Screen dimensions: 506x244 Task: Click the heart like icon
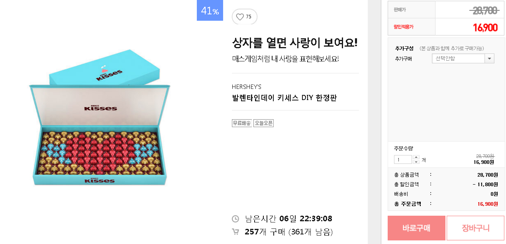coord(240,17)
